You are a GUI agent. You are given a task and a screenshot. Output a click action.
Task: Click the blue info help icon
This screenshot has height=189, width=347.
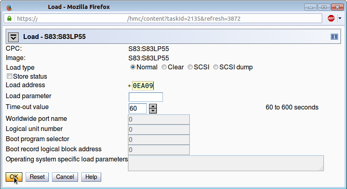pos(334,37)
